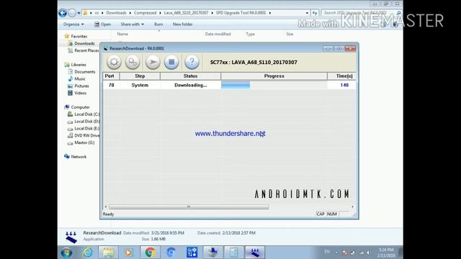The height and width of the screenshot is (259, 461).
Task: Click the Explorer Forward navigation arrow
Action: point(72,13)
